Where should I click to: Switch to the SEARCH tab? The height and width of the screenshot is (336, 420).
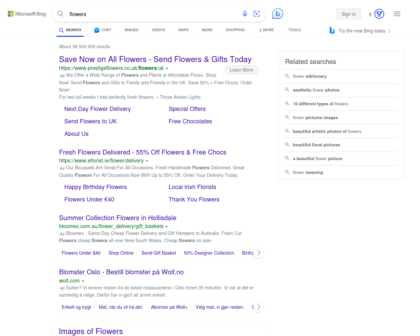click(70, 30)
